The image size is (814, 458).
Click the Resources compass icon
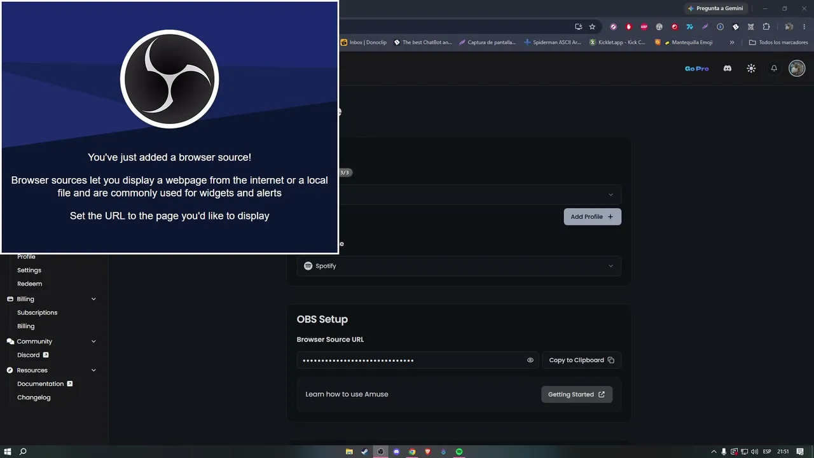[x=10, y=370]
